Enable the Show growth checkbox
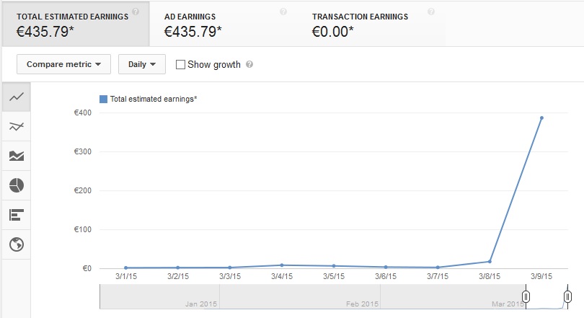 tap(180, 64)
